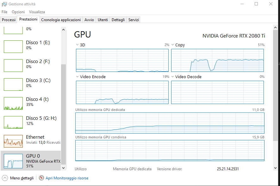The width and height of the screenshot is (280, 186).
Task: Open the Video Decode engine dropdown
Action: (x=172, y=77)
